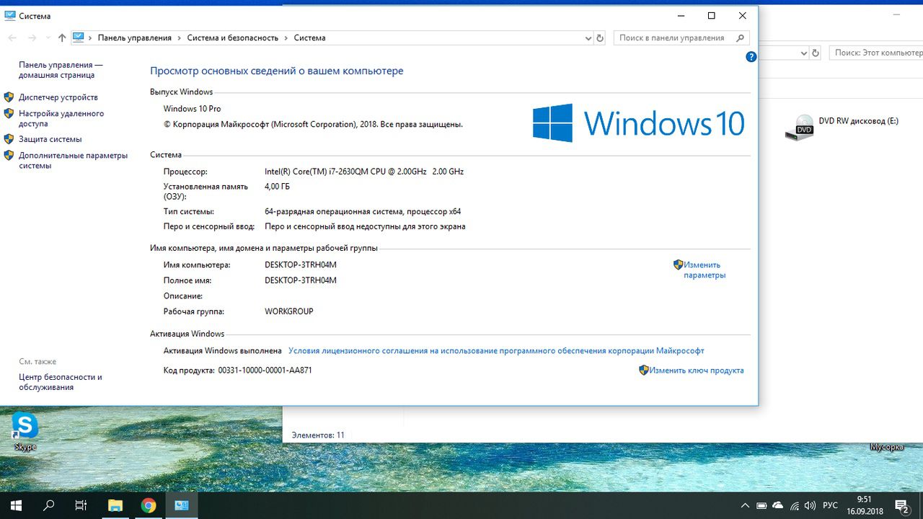923x519 pixels.
Task: Expand the Explorer window address dropdown arrow
Action: [804, 53]
